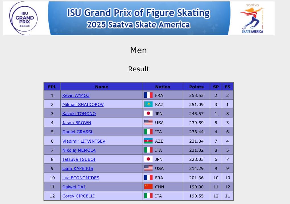Click the USA flag beside Jason Brown
This screenshot has width=290, height=204.
[x=148, y=122]
